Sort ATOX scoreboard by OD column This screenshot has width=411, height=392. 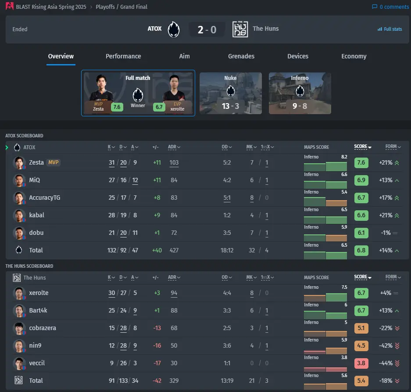coord(227,147)
